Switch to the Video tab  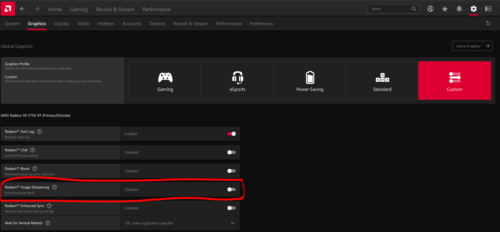pyautogui.click(x=83, y=23)
